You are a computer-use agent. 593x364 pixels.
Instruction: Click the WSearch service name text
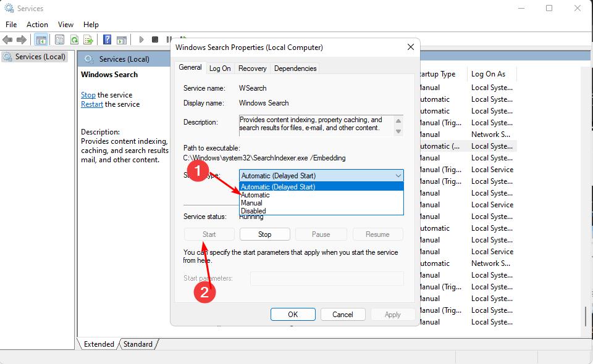[253, 88]
